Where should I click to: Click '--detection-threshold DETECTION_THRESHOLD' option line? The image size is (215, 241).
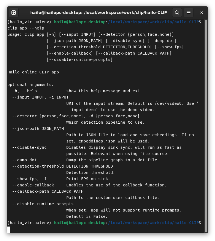(62, 166)
